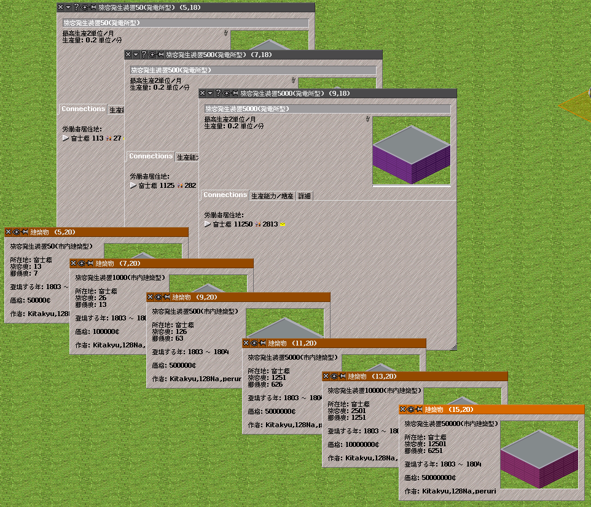Click the 旅客発生装置5000(発電所型) name field
The image size is (591, 507).
click(327, 109)
